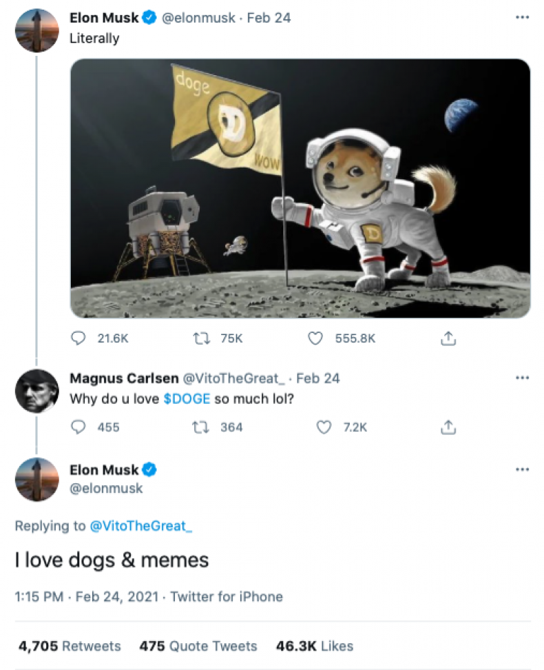
Task: Open Magnus Carlsen's profile avatar
Action: [x=37, y=391]
